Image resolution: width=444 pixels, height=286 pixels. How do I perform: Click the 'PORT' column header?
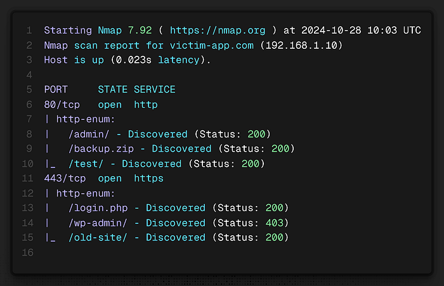(x=56, y=89)
